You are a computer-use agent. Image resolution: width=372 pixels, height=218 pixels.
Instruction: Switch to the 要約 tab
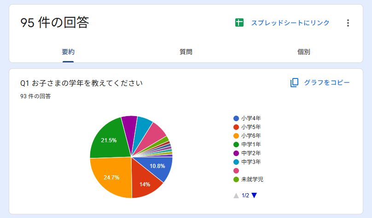click(x=68, y=52)
